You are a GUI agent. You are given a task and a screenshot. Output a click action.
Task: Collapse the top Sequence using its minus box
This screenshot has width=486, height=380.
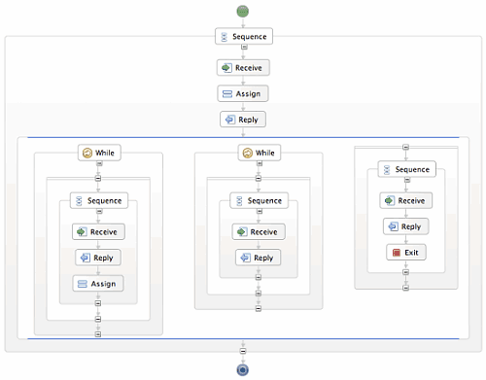(x=244, y=47)
